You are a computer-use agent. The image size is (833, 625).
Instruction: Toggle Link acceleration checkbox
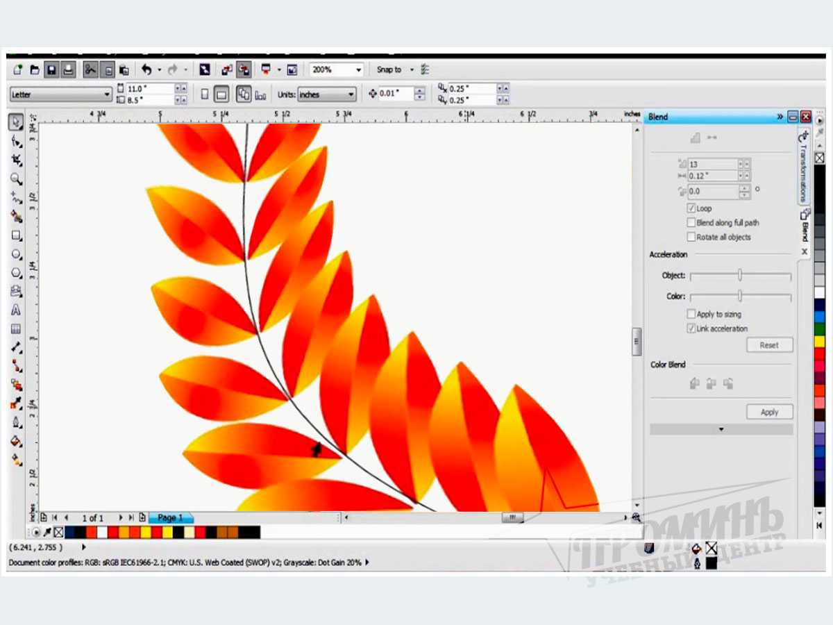691,328
